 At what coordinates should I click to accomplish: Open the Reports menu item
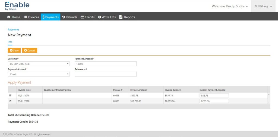click(x=127, y=17)
